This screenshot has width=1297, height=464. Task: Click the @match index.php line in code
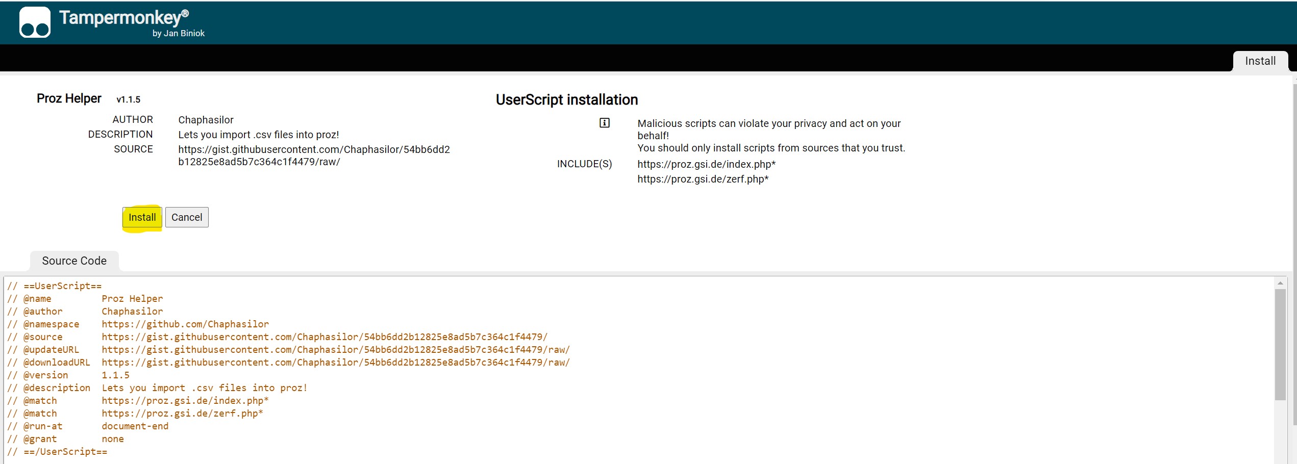click(x=138, y=401)
